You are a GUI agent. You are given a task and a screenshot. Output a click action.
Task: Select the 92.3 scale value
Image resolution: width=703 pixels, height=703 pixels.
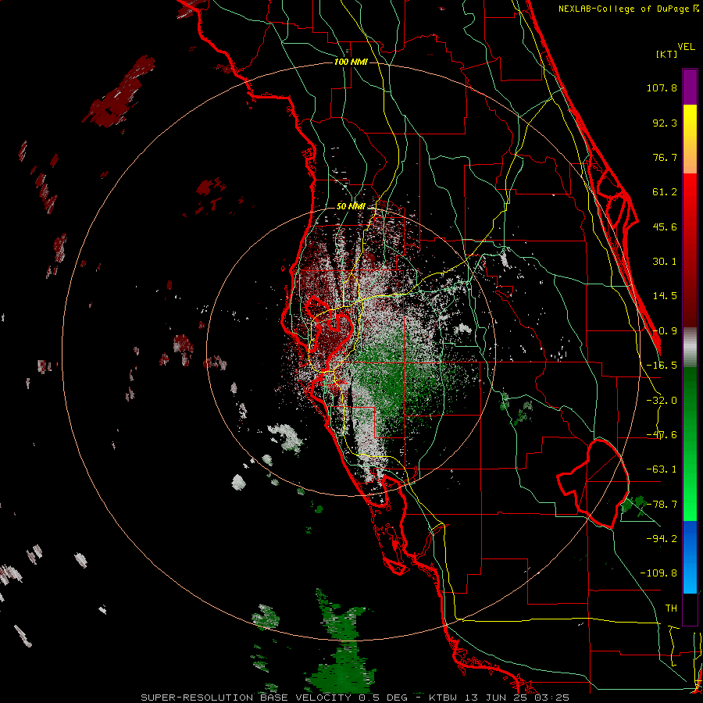(x=665, y=123)
